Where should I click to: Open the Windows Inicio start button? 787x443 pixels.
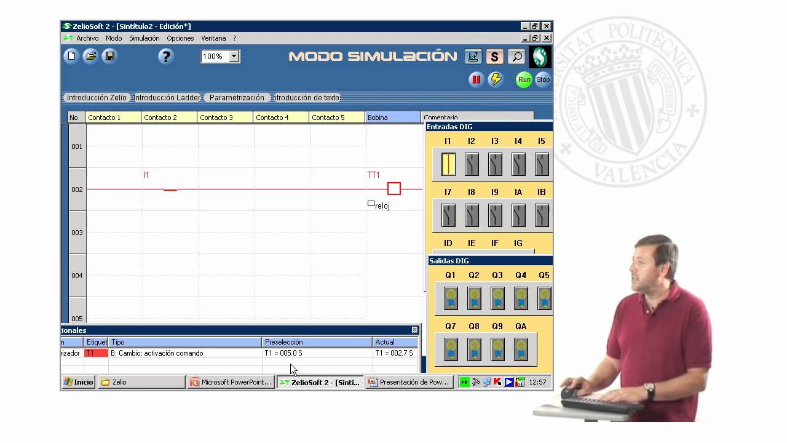pos(79,382)
